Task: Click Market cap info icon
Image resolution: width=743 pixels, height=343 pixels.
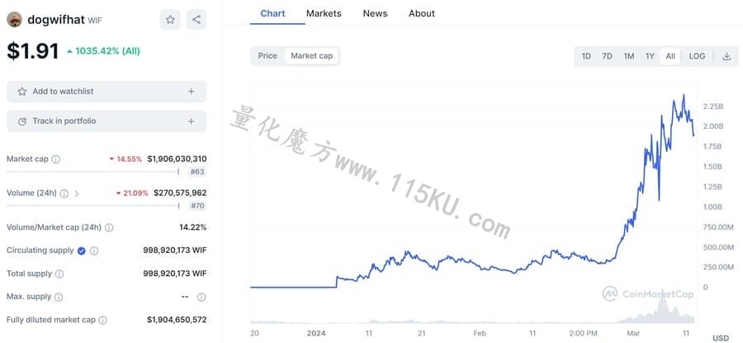Action: pos(56,159)
